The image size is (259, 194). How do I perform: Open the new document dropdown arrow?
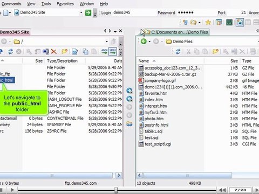pos(10,13)
